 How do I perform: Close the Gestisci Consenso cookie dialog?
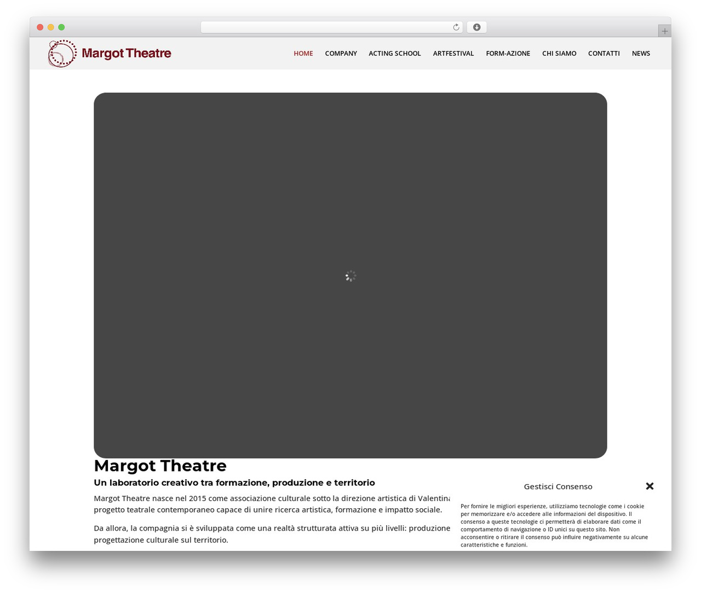[x=650, y=486]
